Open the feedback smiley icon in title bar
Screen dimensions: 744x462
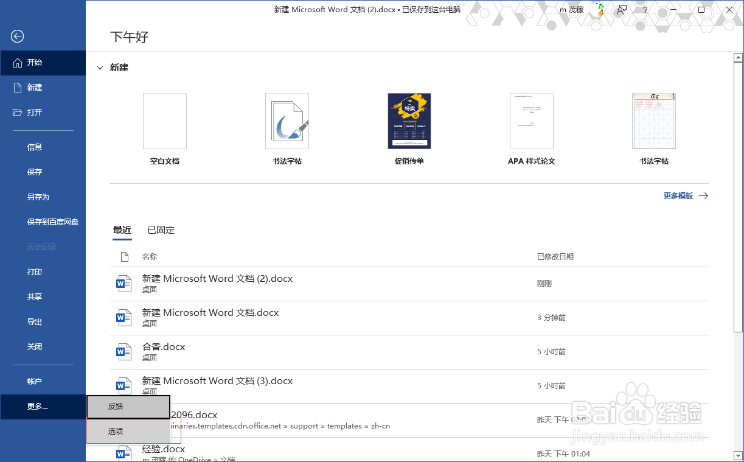click(x=622, y=10)
